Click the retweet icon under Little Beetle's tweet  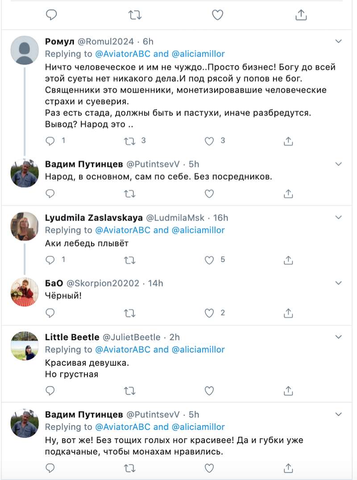point(130,390)
